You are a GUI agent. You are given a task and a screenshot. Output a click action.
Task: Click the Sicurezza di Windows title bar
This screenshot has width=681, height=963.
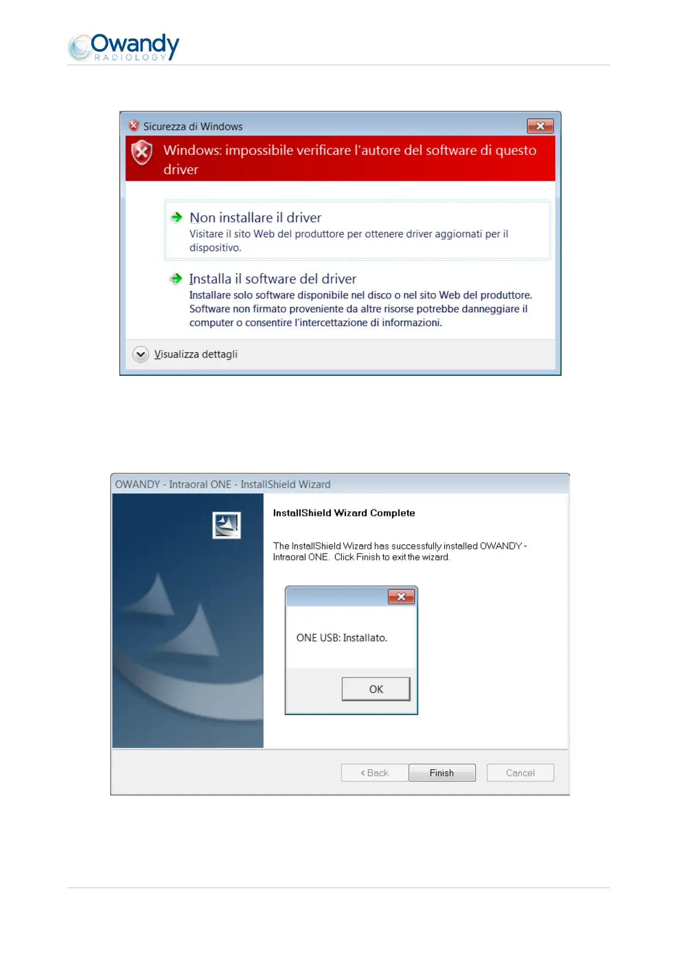(326, 126)
